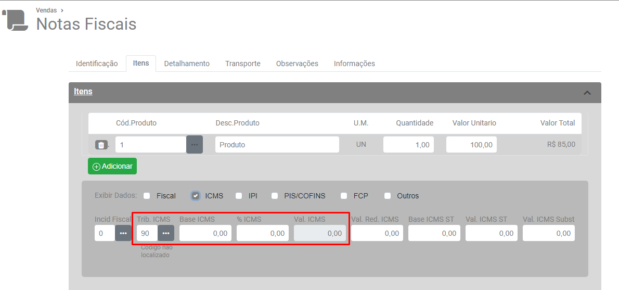Click the Notas Fiscais scroll document icon
Image resolution: width=619 pixels, height=290 pixels.
point(15,20)
